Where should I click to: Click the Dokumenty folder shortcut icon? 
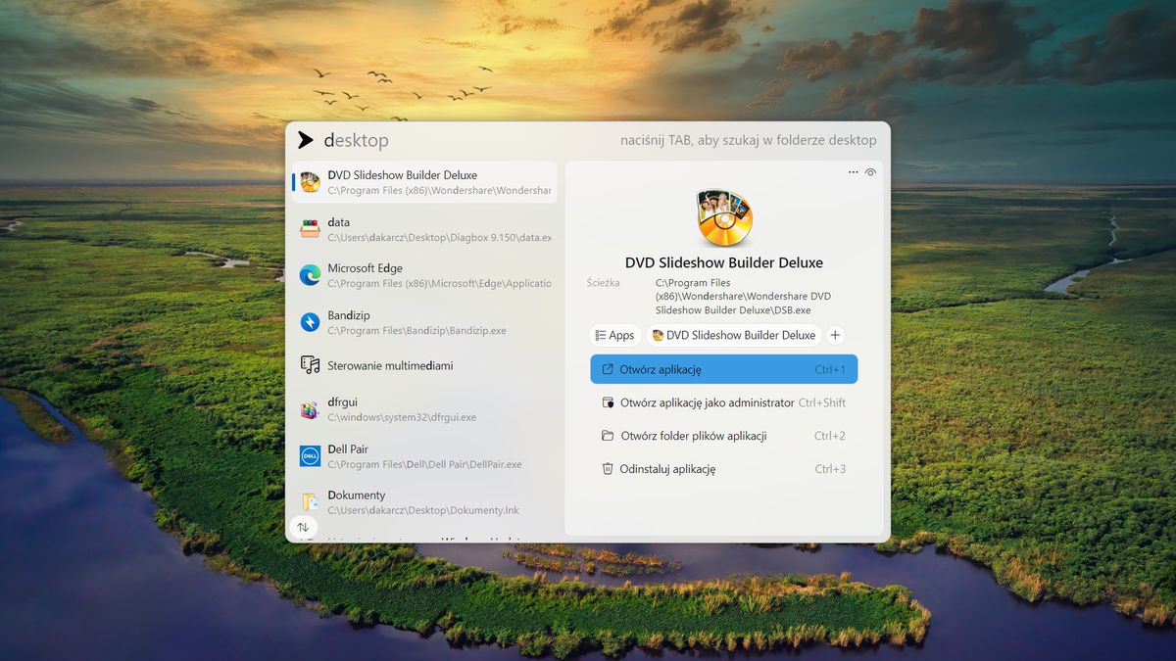tap(310, 501)
